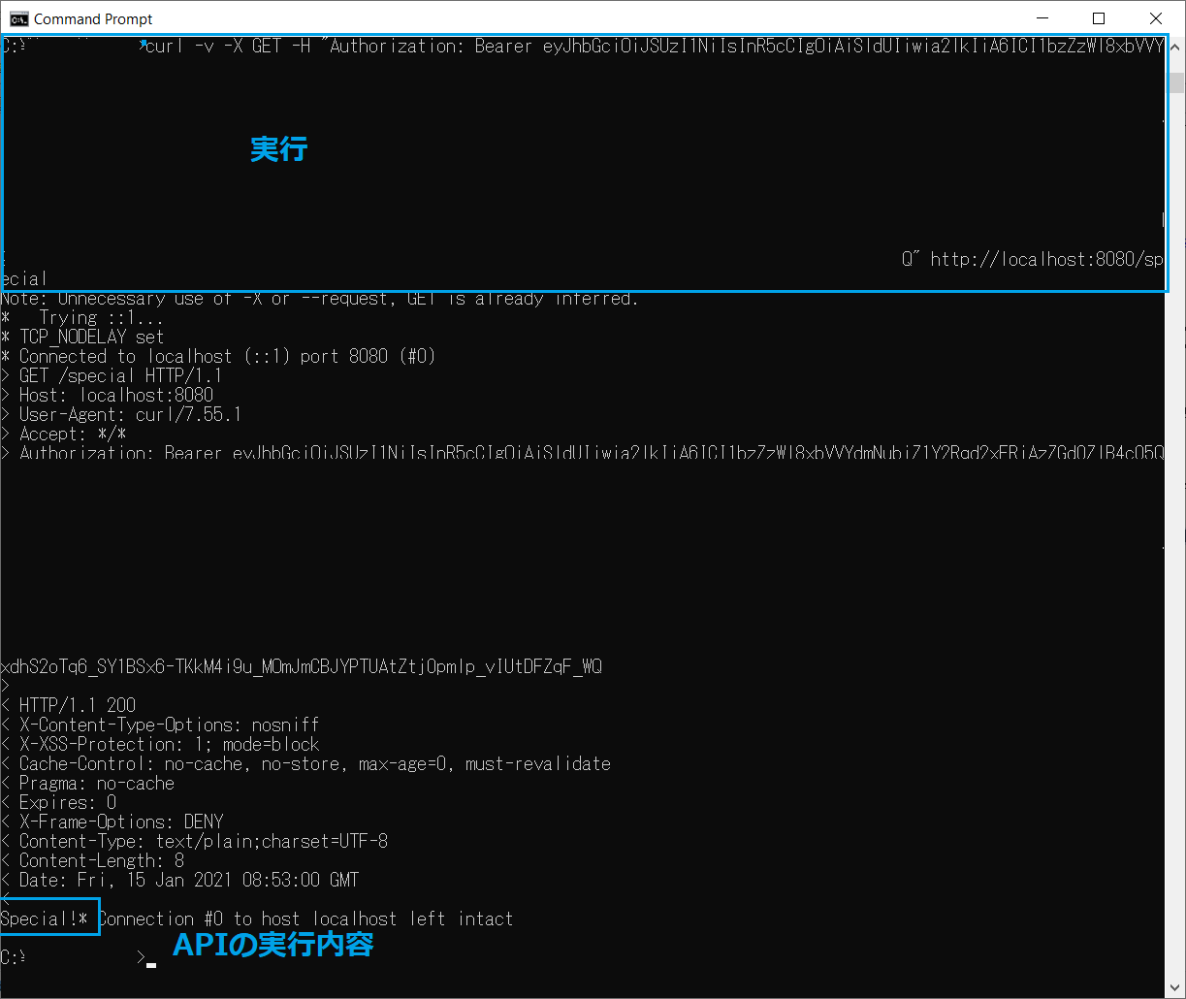Click the vertical scrollbar thumb

tap(1176, 82)
